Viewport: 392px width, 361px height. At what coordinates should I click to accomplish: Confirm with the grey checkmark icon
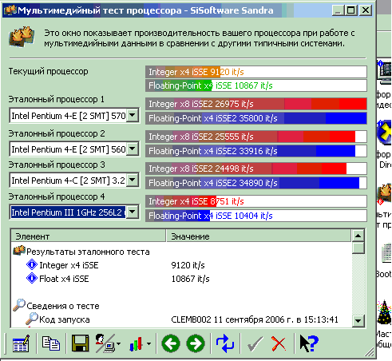(255, 343)
